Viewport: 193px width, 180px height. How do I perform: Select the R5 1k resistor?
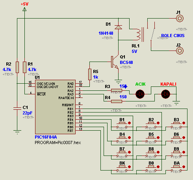pyautogui.click(x=90, y=74)
